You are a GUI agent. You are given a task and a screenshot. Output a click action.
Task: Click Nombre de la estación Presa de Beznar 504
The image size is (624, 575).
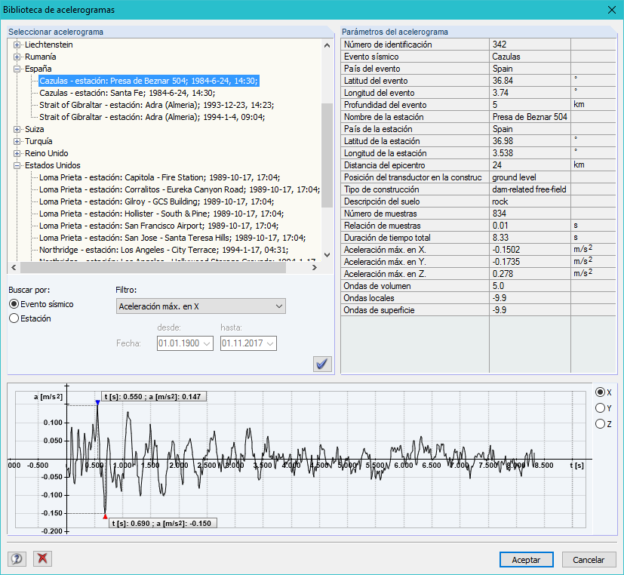coord(530,117)
